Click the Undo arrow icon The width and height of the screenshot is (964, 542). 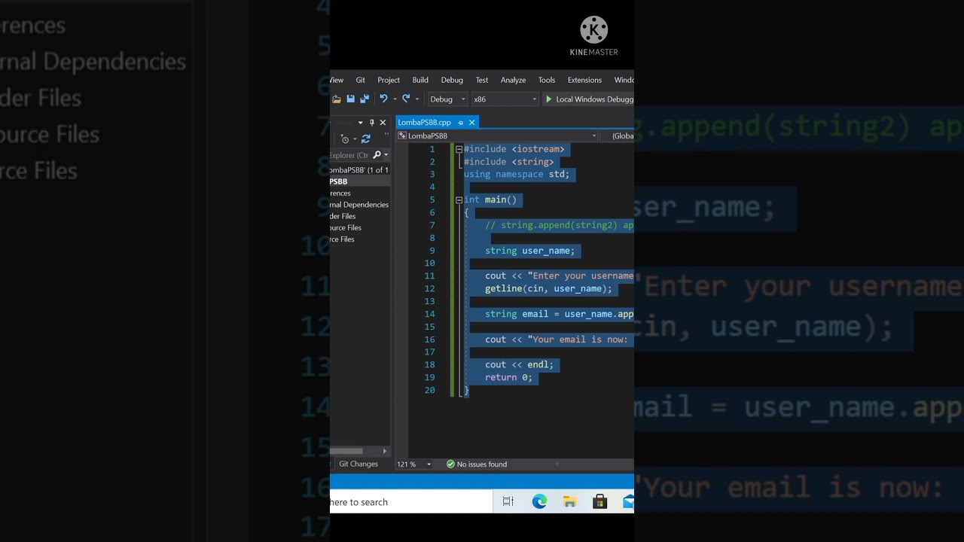383,99
